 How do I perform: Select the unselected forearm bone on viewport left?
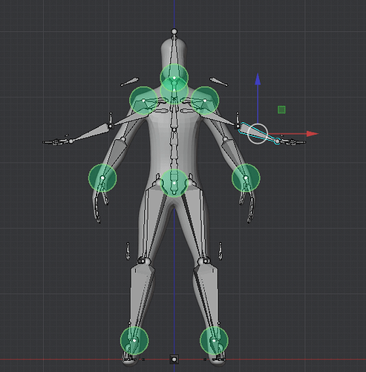coord(91,133)
